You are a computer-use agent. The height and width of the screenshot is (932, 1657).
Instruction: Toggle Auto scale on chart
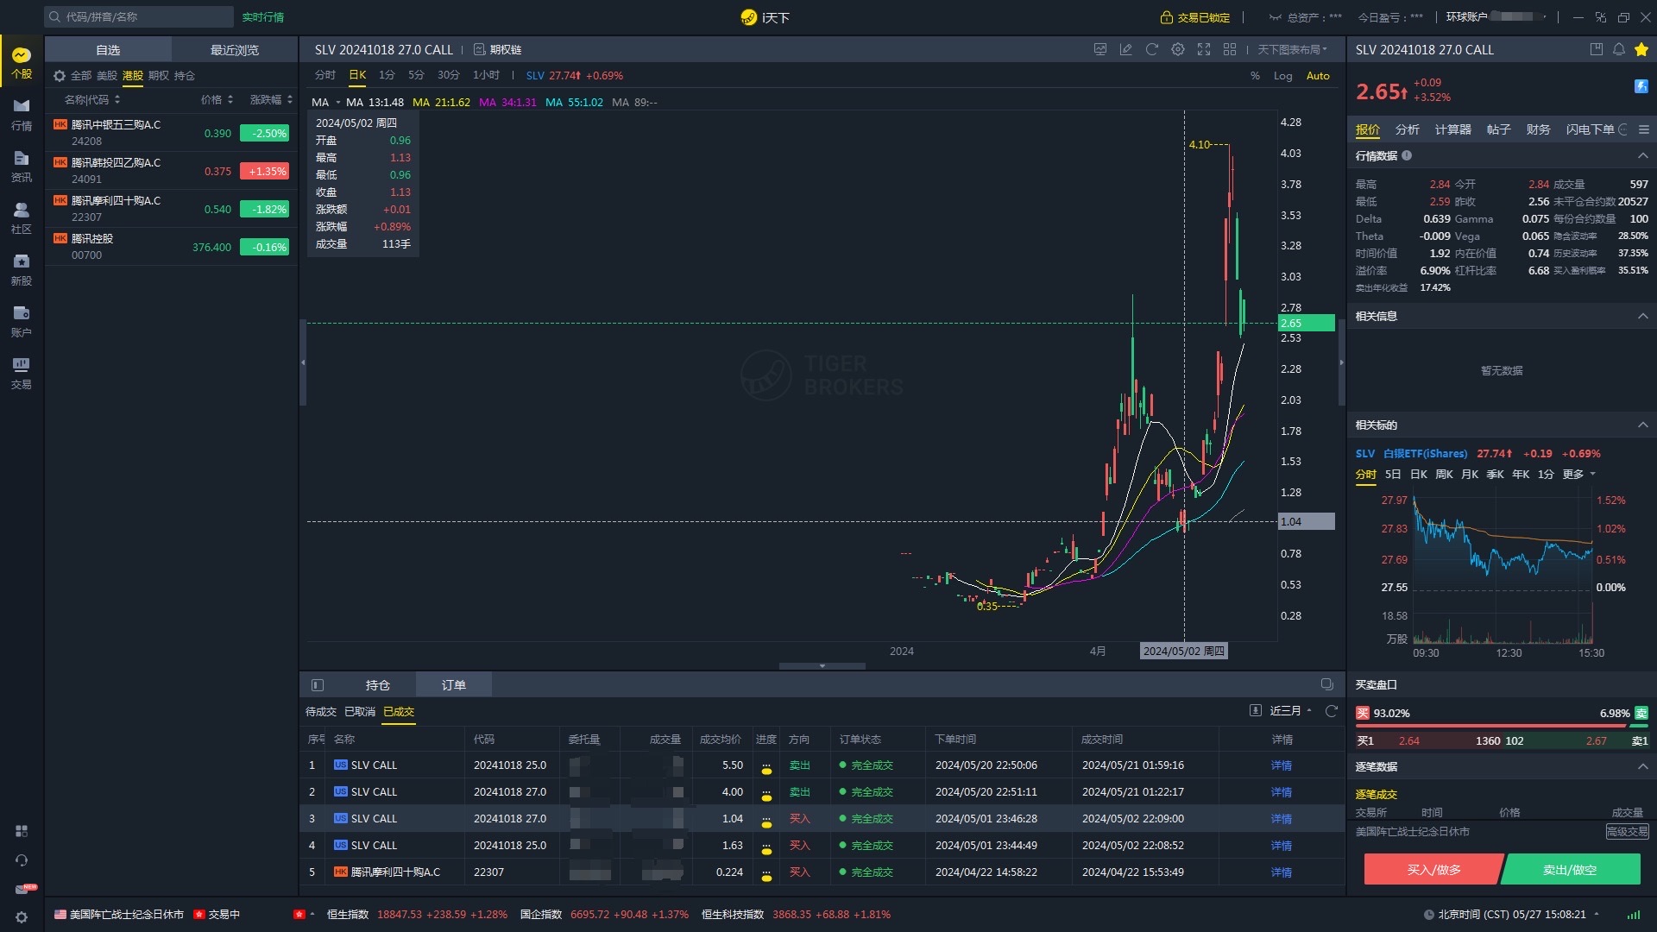pos(1318,76)
